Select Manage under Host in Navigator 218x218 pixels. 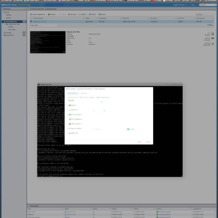9,15
